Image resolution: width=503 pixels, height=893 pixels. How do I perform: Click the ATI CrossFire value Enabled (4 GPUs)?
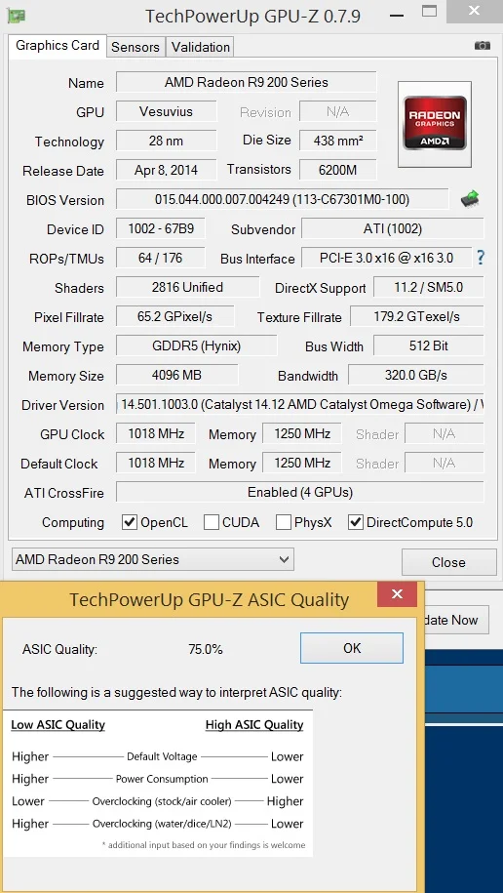click(x=300, y=492)
